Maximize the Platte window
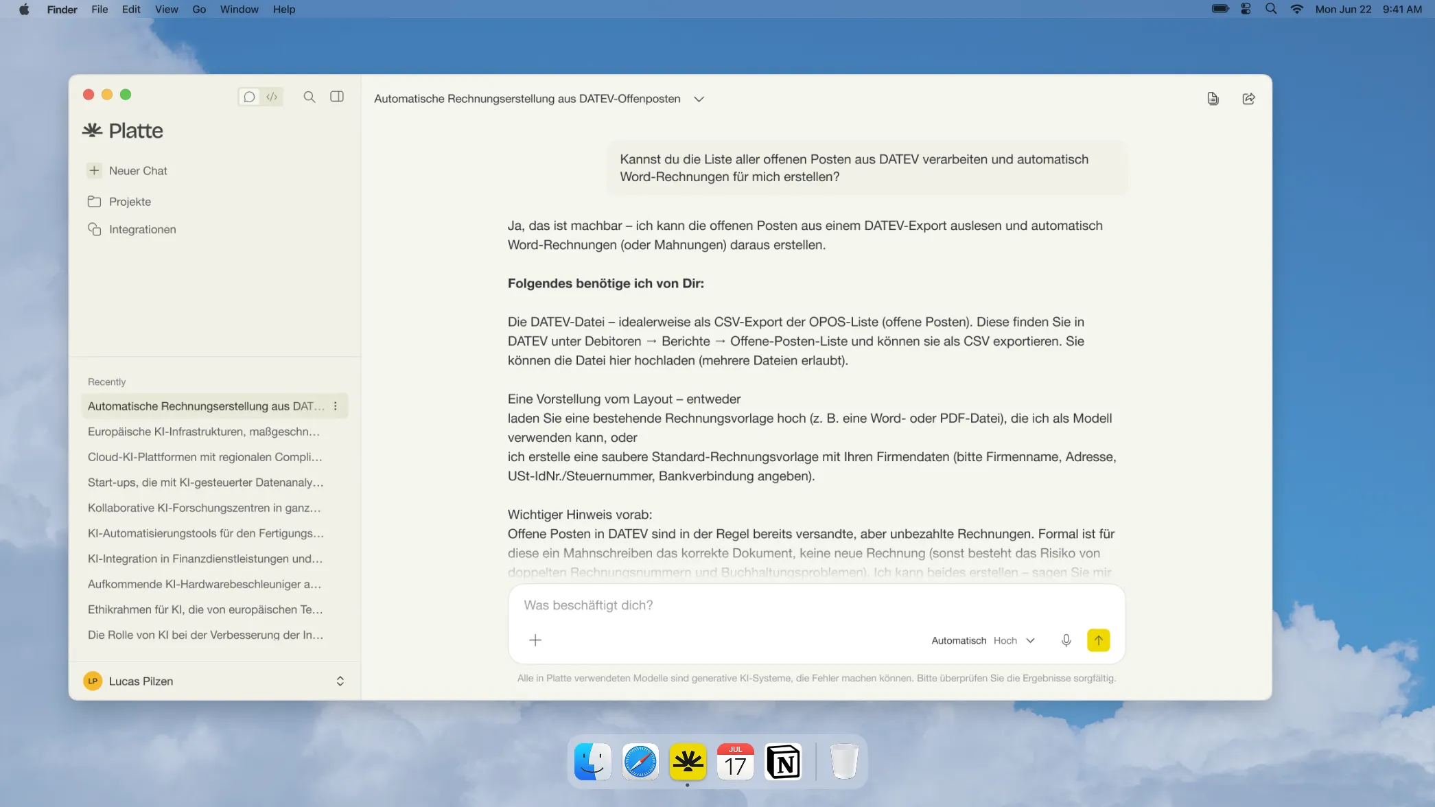Image resolution: width=1435 pixels, height=807 pixels. [126, 95]
